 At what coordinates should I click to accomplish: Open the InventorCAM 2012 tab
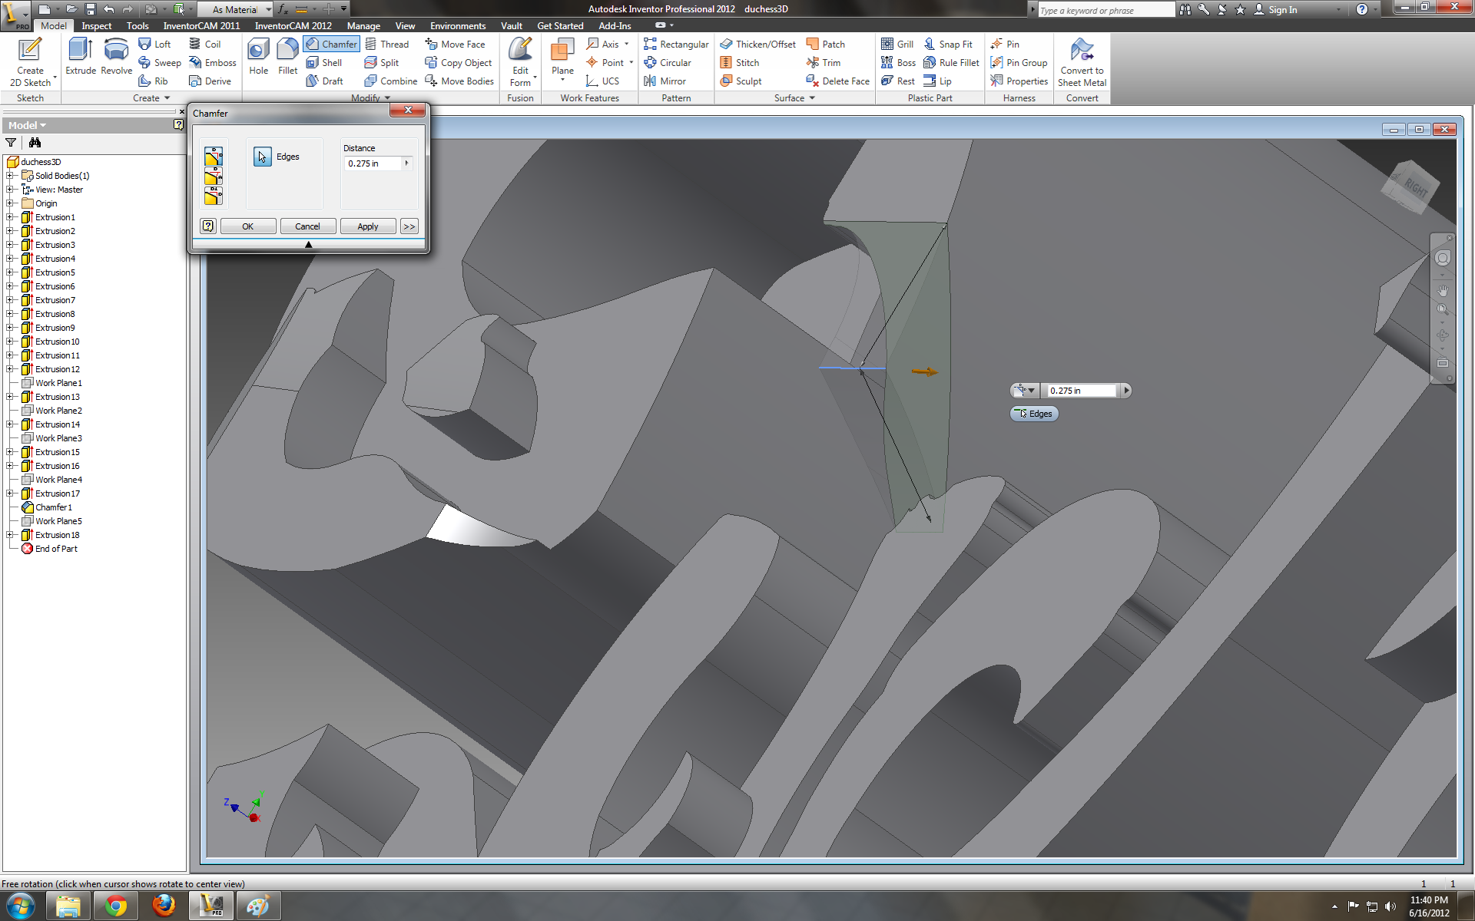click(293, 26)
